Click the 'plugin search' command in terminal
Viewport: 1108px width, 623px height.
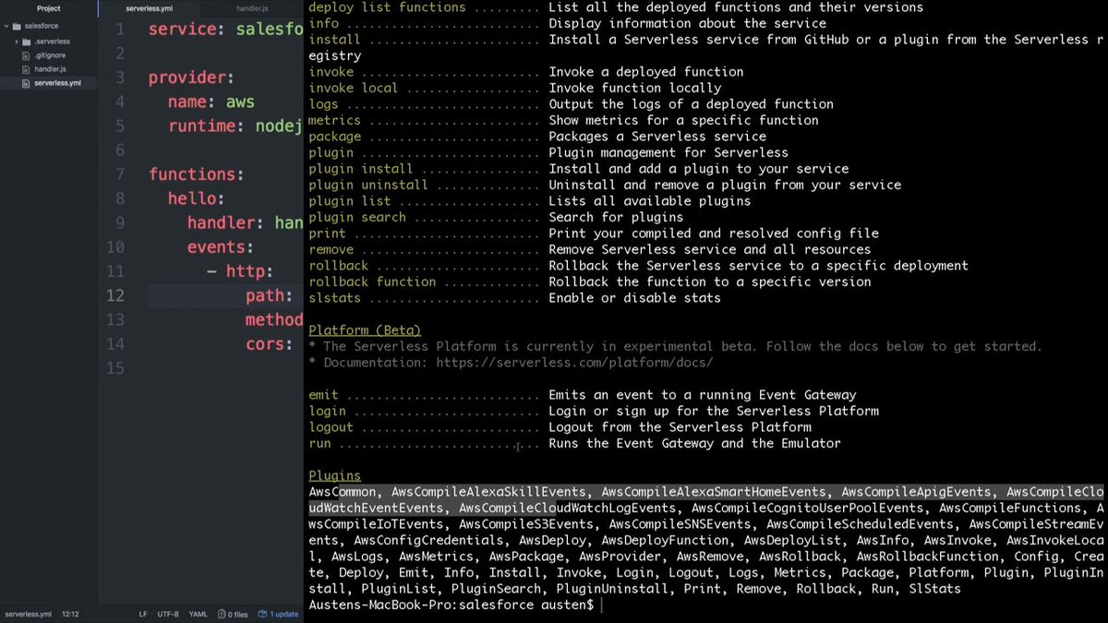356,217
